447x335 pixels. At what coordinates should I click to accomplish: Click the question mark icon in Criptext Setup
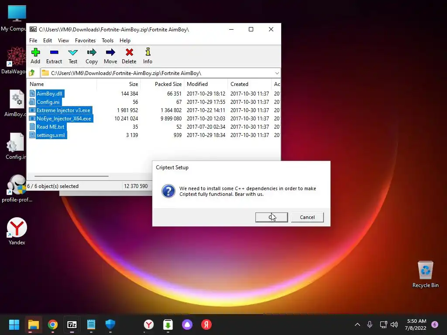click(x=168, y=191)
